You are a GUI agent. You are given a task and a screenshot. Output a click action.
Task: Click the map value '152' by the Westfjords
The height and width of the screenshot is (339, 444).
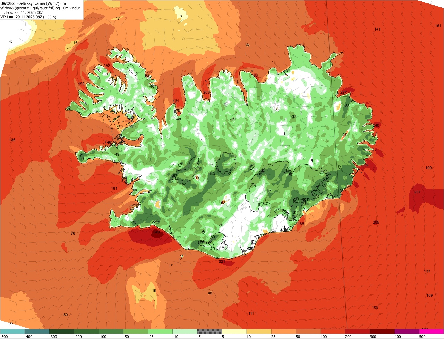(107, 66)
